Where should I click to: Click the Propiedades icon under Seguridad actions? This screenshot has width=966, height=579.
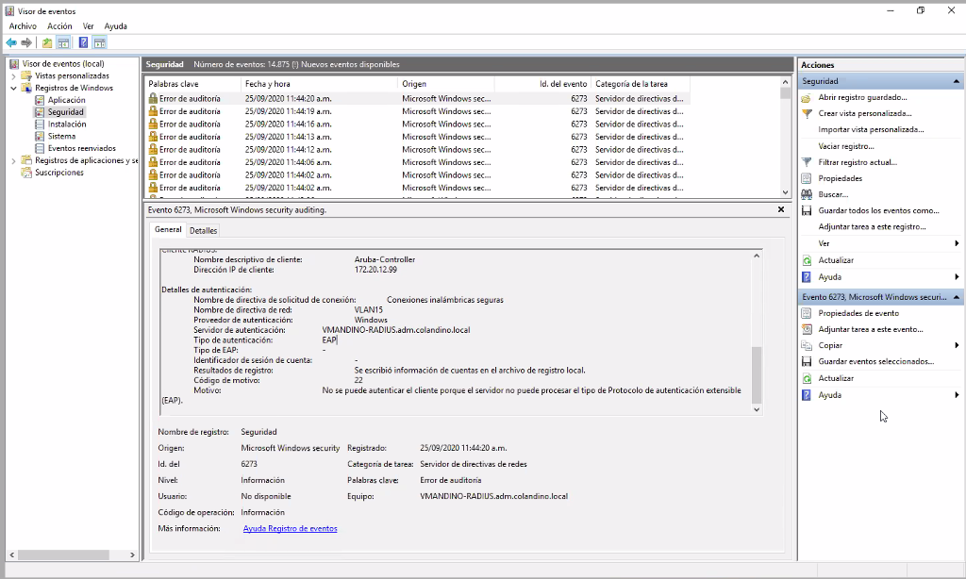807,178
